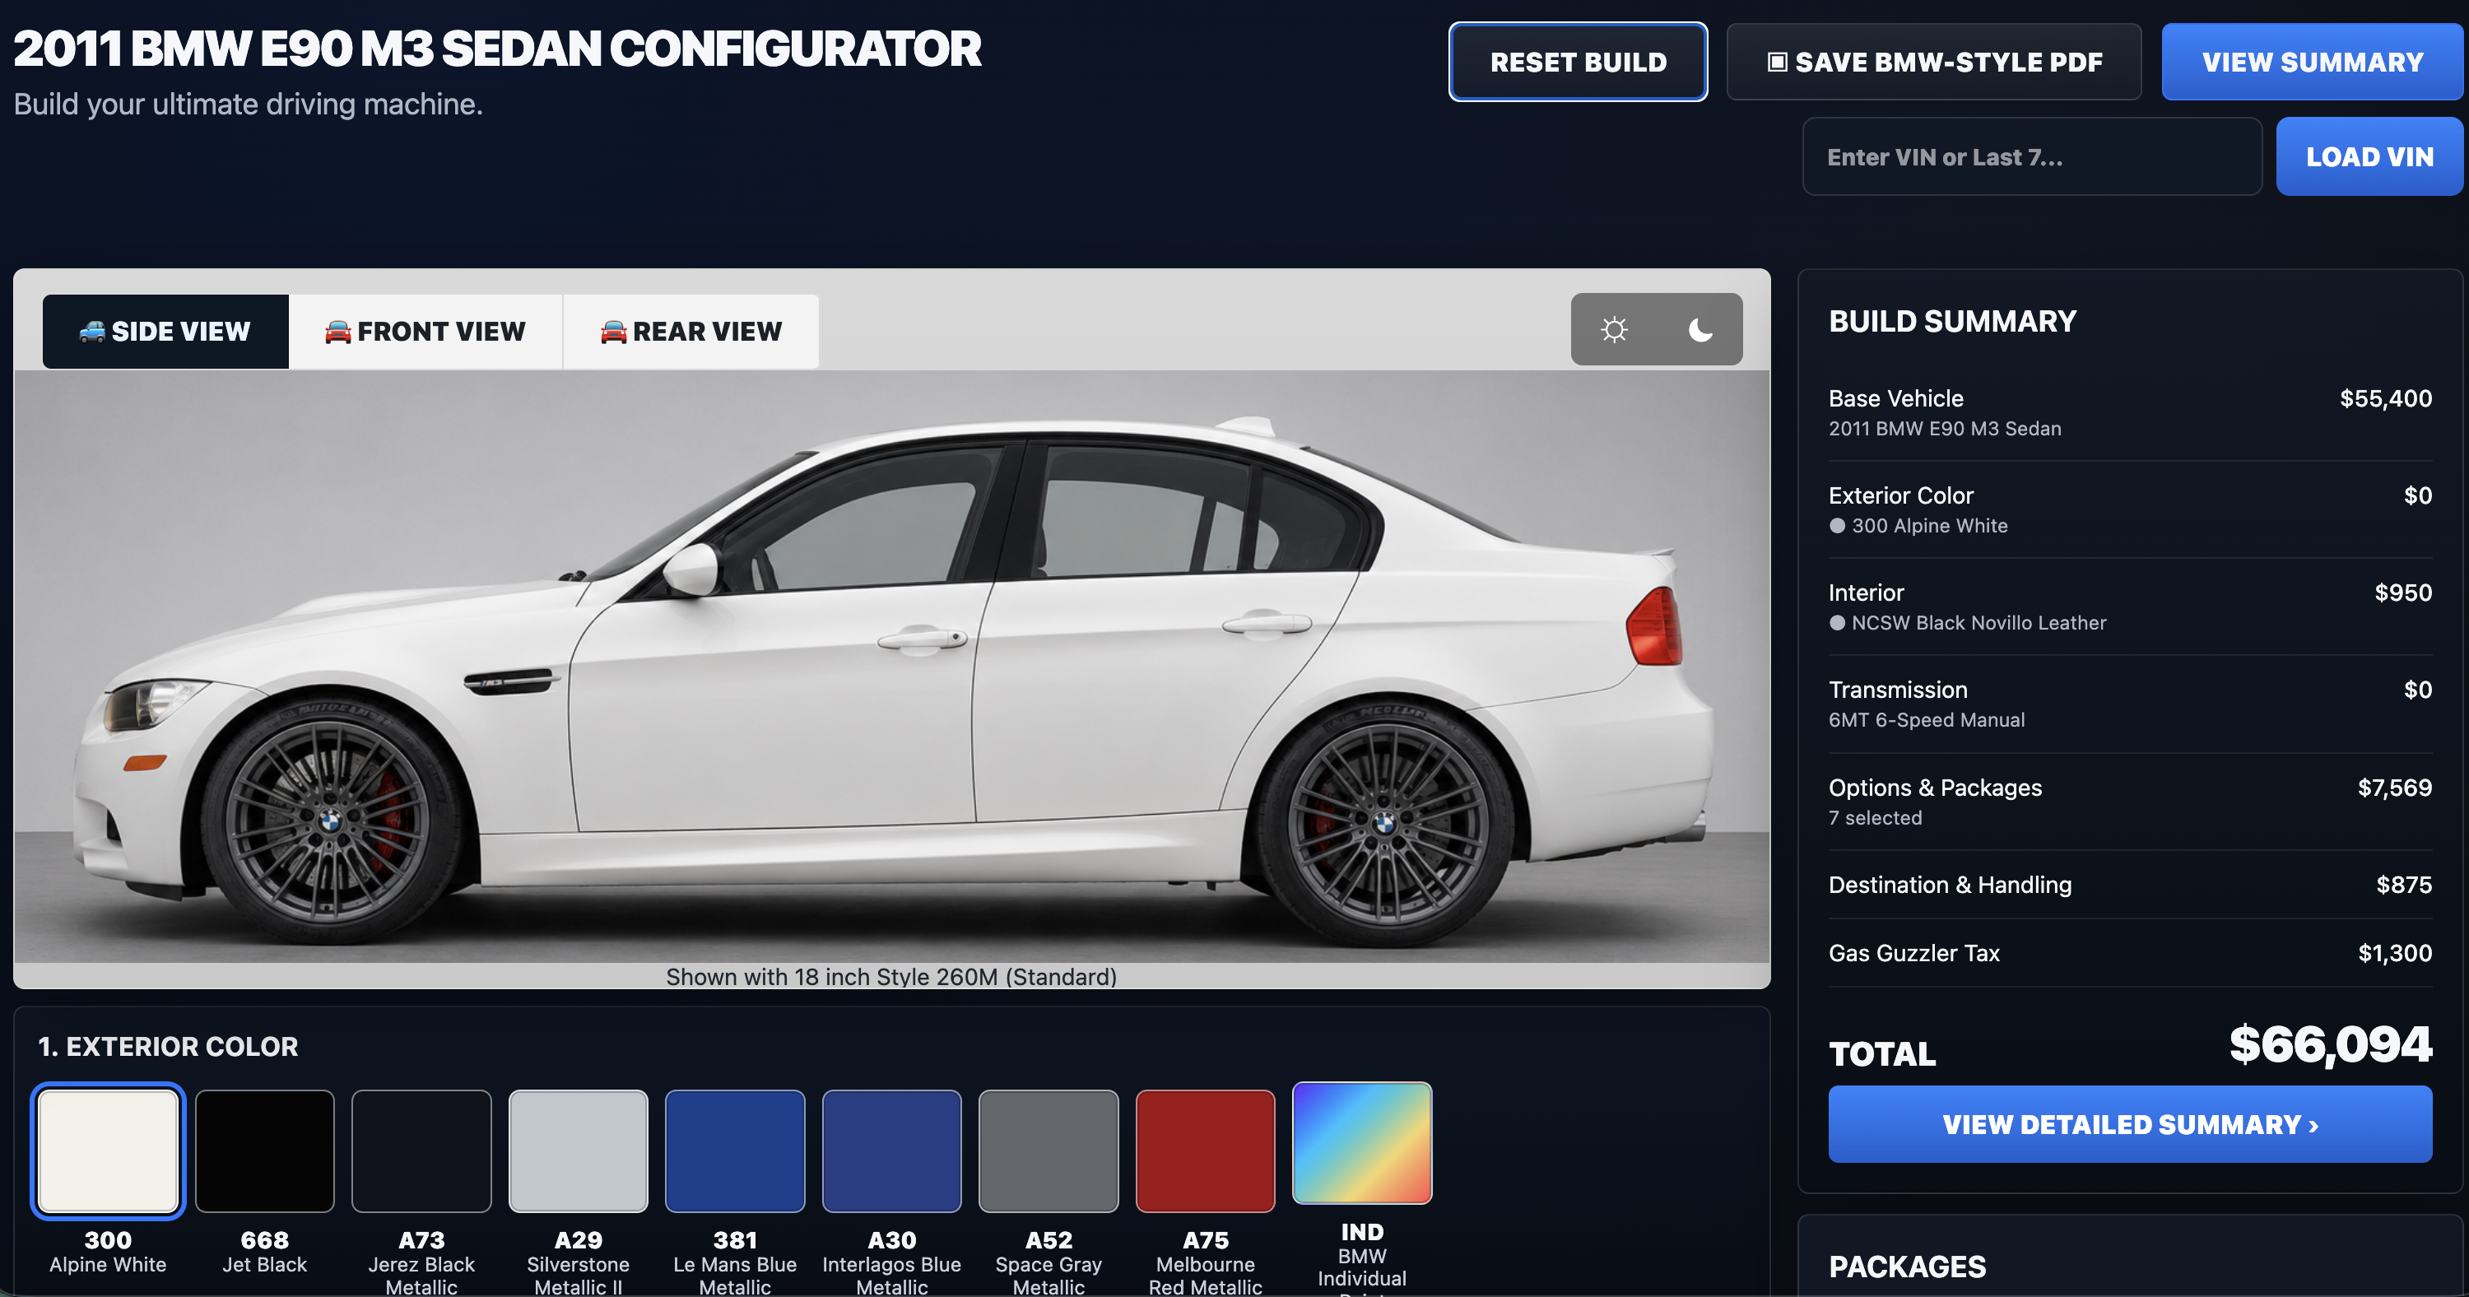
Task: Select Silverstone Metallic II A29 swatch
Action: coord(578,1151)
